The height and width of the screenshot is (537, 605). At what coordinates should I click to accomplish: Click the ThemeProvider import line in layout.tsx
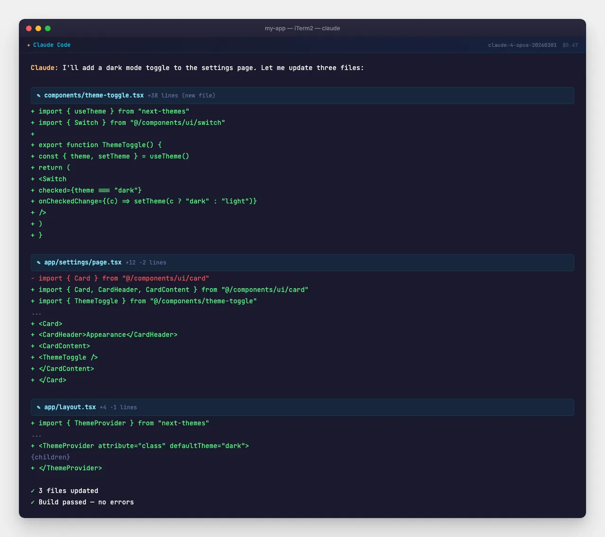120,423
